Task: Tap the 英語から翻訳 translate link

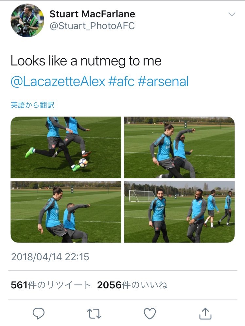Action: 32,105
